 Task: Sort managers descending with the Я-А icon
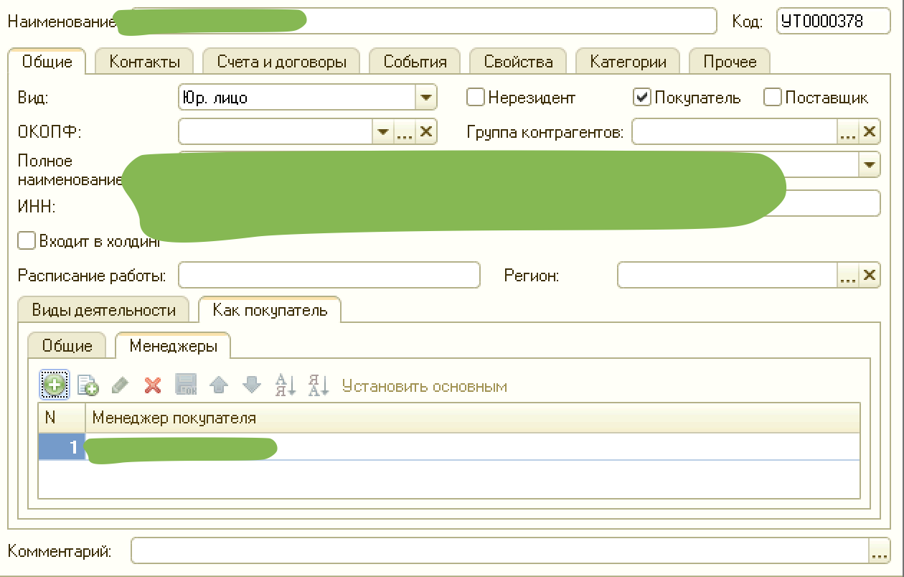tap(318, 385)
